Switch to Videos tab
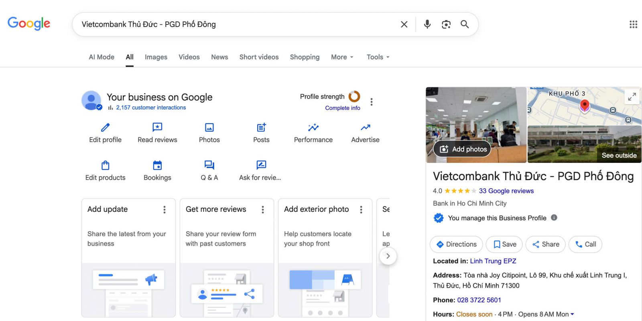Viewport: 642px width, 321px height. click(x=189, y=57)
